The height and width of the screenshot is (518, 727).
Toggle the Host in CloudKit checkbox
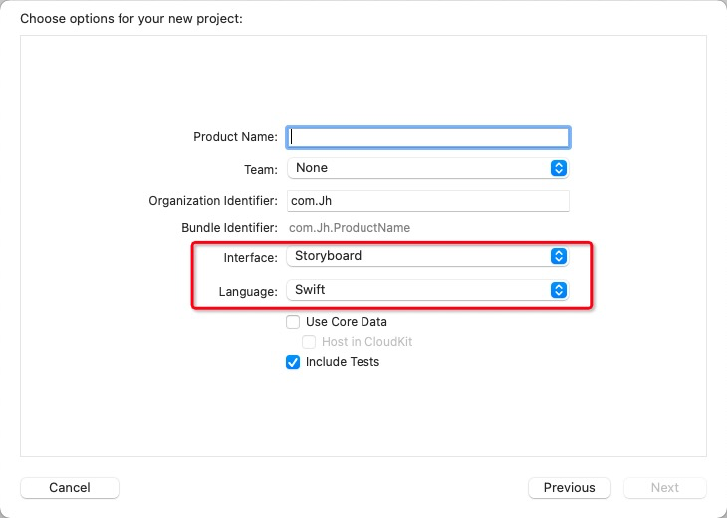[309, 342]
